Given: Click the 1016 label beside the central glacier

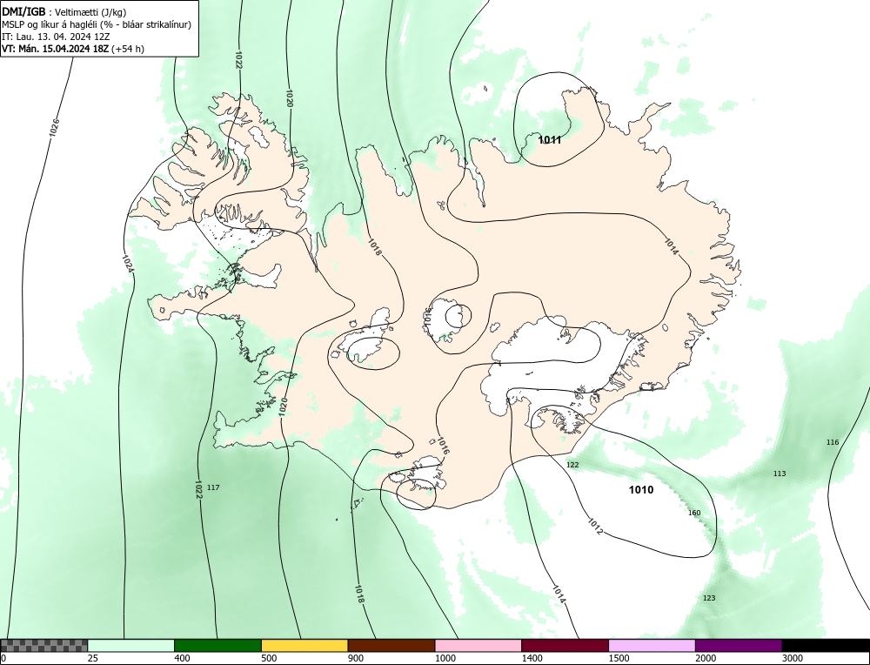Looking at the screenshot, I should pyautogui.click(x=427, y=317).
